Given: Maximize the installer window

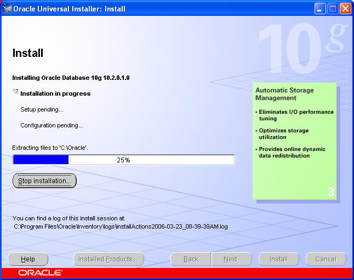Looking at the screenshot, I should [333, 9].
